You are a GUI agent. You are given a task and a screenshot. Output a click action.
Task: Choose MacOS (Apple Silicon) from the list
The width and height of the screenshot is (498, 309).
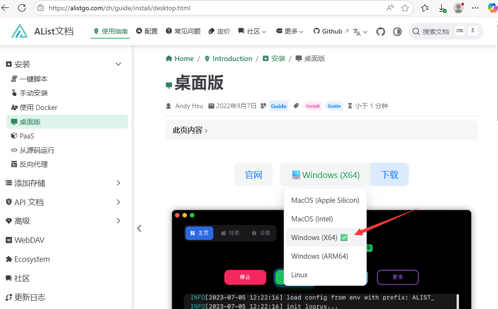click(325, 200)
